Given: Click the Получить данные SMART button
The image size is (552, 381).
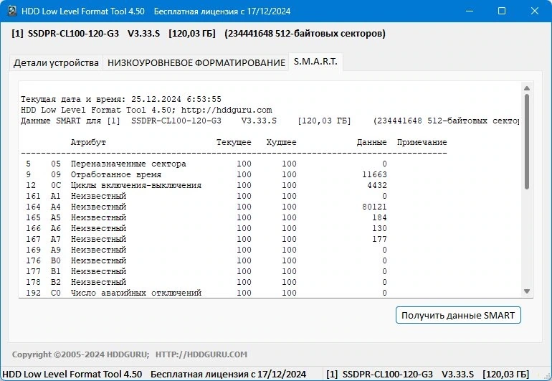Looking at the screenshot, I should 458,315.
